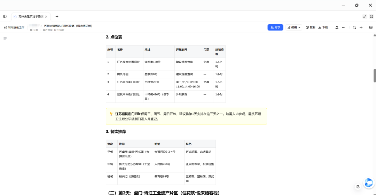Click the collapse arrows icon at top right
Viewport: 376px width, 195px height.
click(365, 17)
